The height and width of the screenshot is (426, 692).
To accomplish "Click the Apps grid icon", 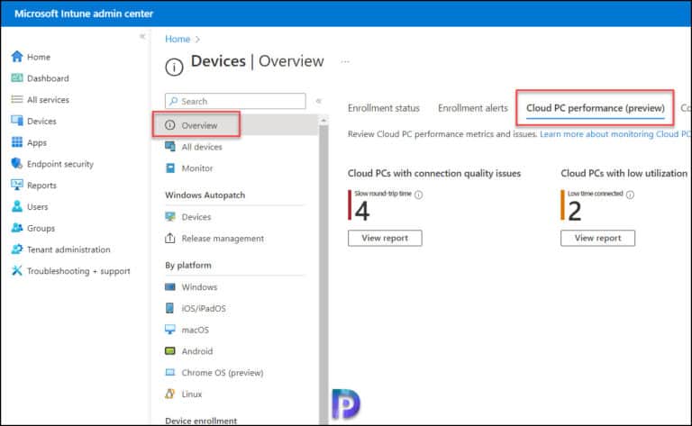I will coord(17,142).
